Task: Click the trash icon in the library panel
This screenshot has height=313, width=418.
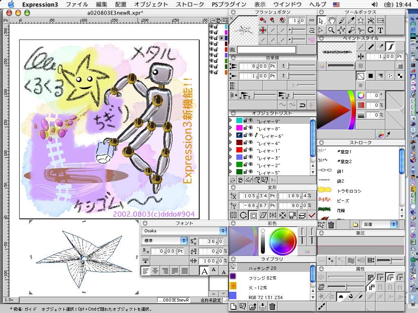Action: (272, 306)
